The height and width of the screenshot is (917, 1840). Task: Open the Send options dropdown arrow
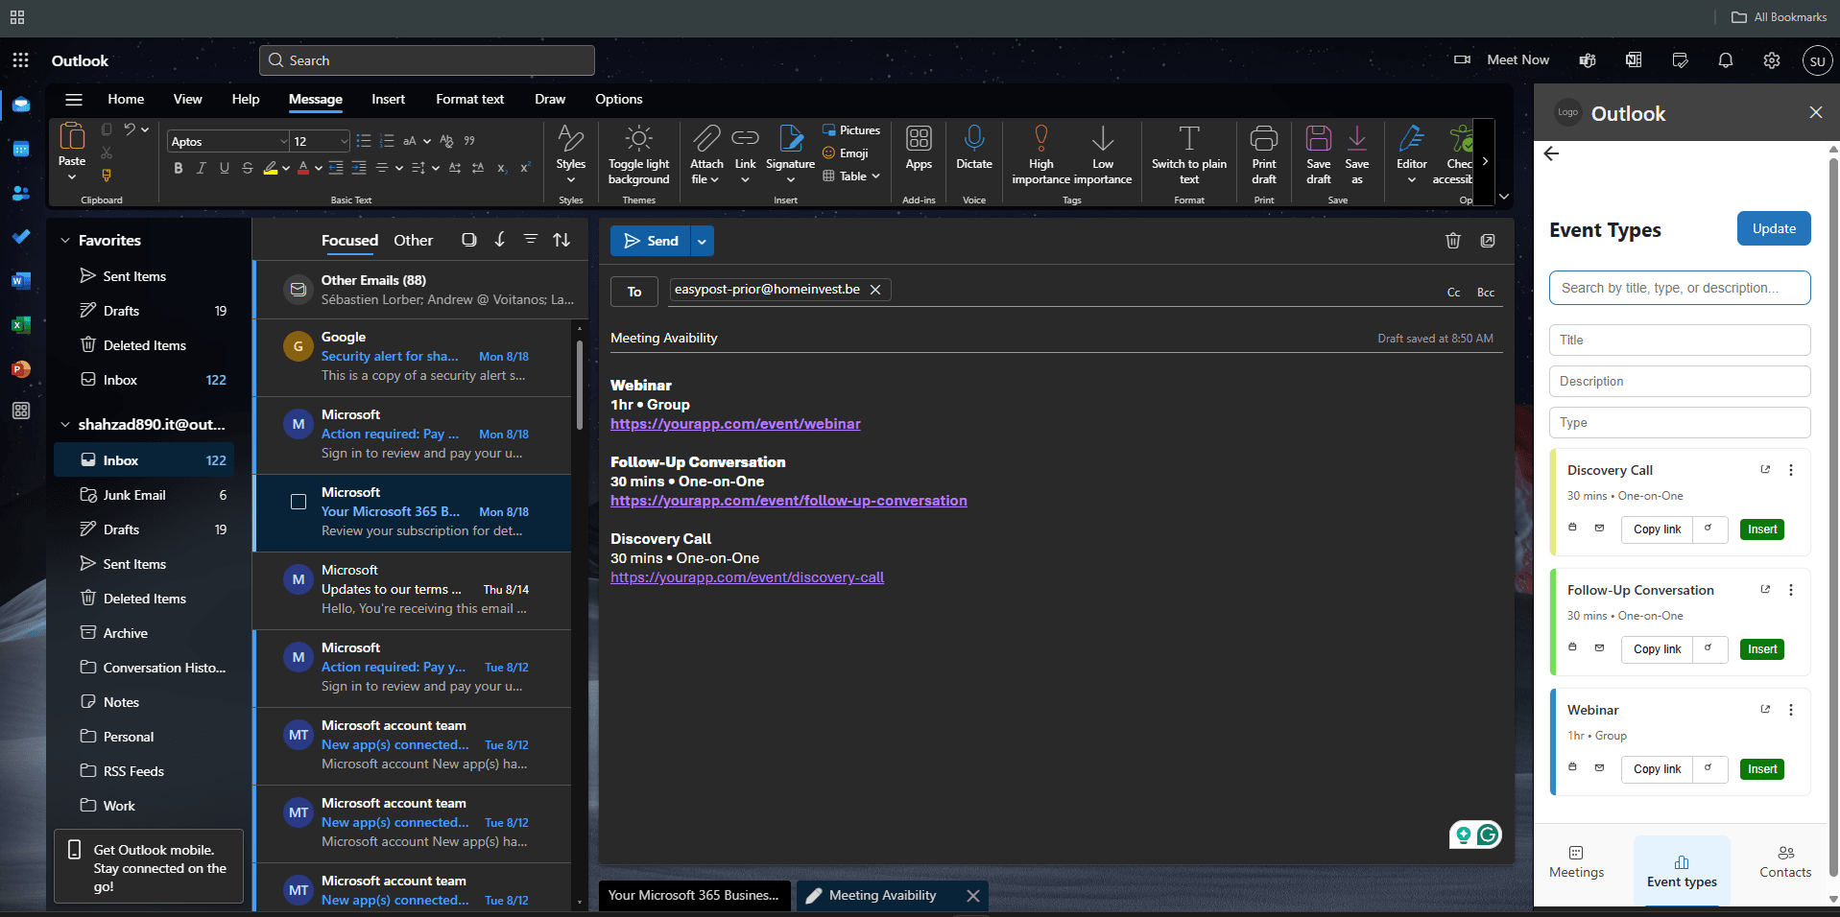[702, 241]
